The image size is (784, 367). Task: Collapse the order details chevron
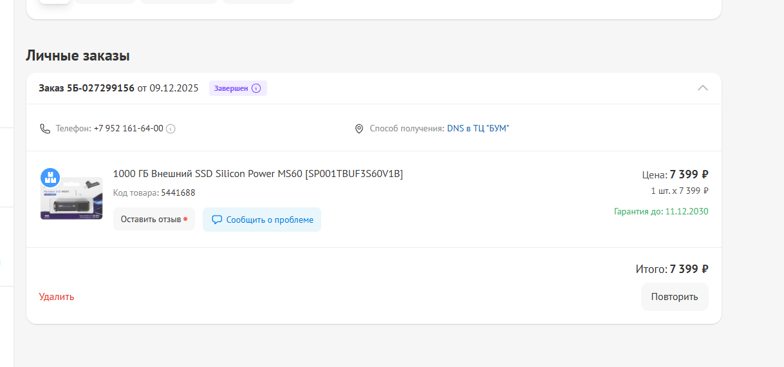703,88
